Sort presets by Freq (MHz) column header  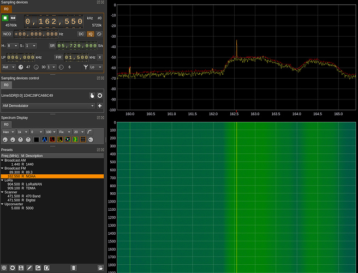click(10, 156)
